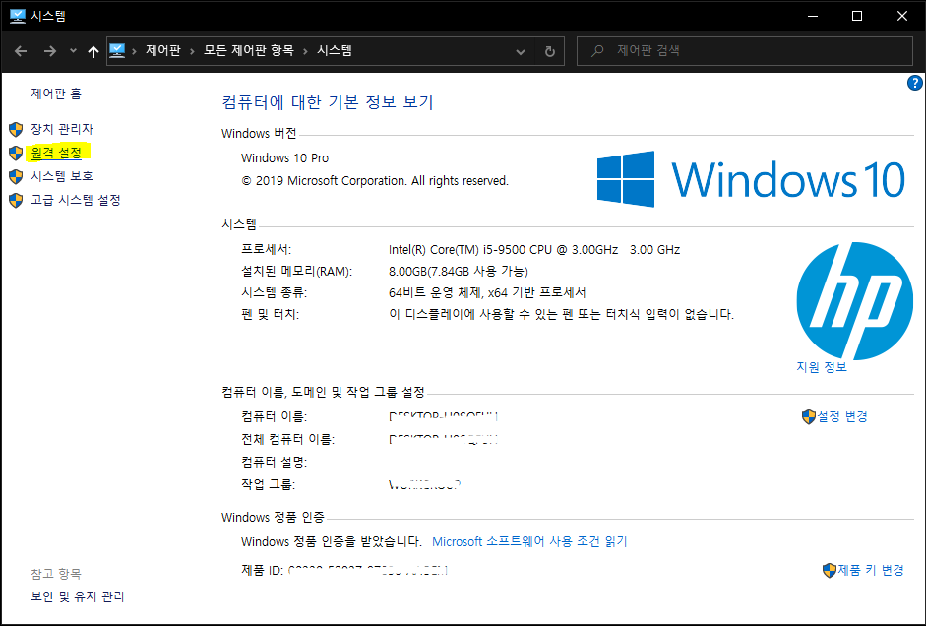Click the search magnifier icon

(x=597, y=51)
